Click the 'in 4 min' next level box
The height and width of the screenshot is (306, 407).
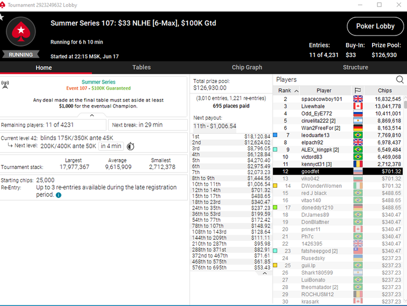[x=111, y=146]
